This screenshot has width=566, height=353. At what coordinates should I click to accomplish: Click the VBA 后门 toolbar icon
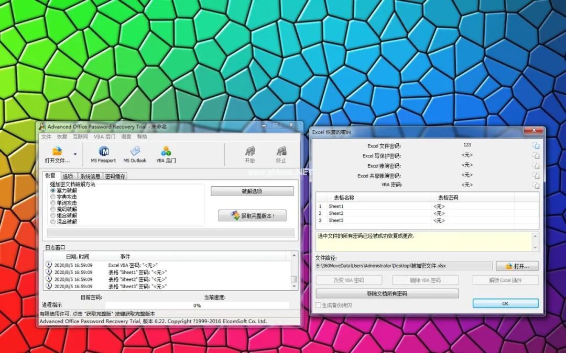(166, 153)
